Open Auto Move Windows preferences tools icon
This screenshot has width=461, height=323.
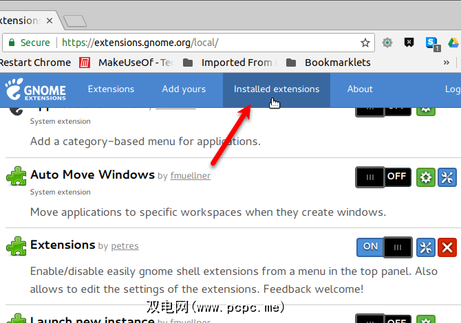coord(447,177)
